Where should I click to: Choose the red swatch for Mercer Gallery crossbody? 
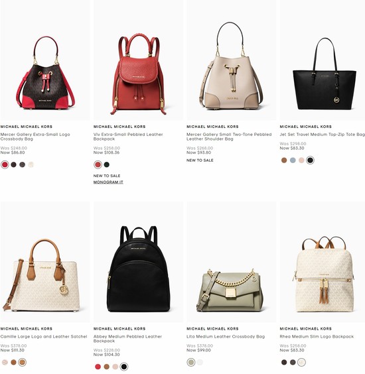[x=5, y=164]
